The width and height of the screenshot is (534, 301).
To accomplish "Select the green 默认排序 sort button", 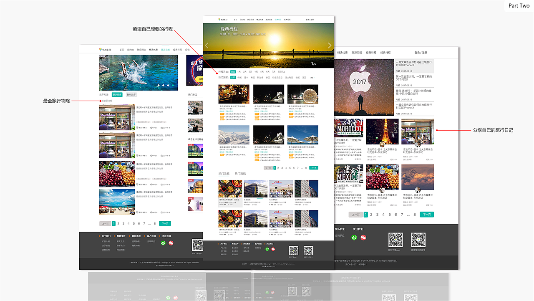I will tap(117, 95).
